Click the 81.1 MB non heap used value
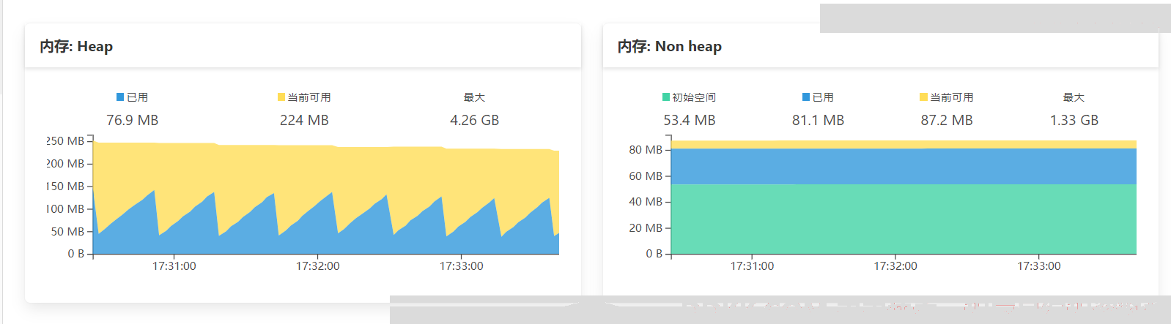This screenshot has width=1171, height=324. tap(818, 120)
